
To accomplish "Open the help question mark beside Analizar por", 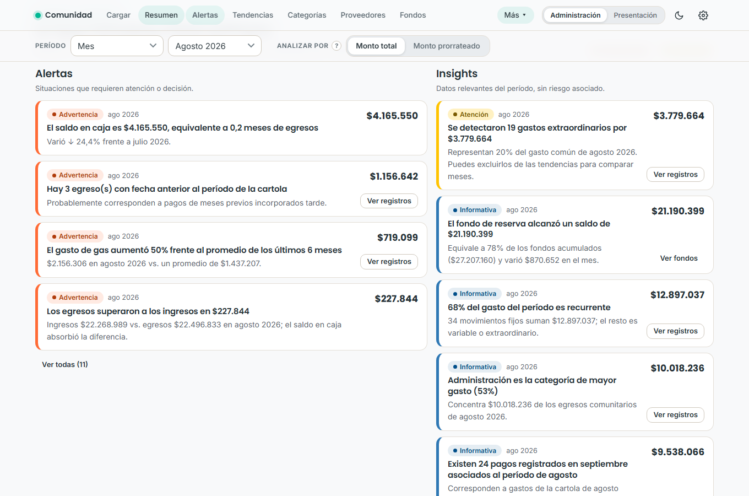I will [336, 46].
